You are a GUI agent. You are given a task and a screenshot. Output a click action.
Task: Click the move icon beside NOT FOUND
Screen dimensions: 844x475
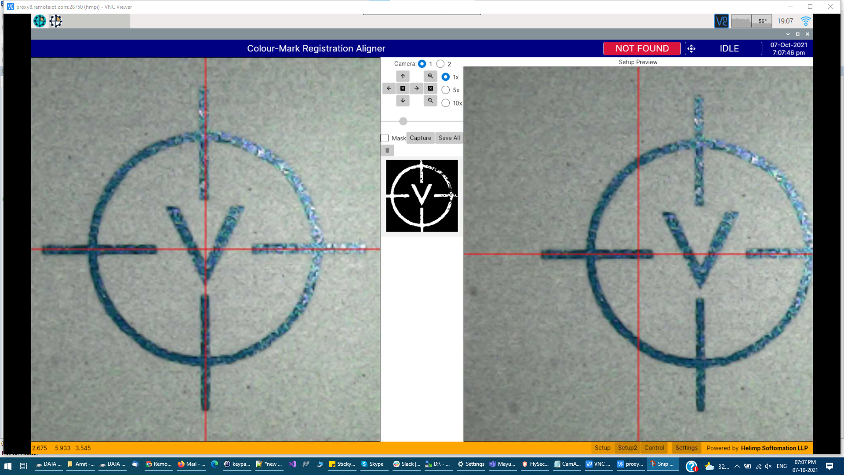point(691,49)
